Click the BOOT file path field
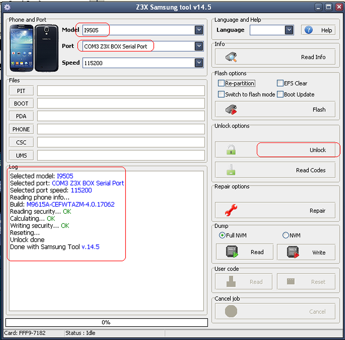The height and width of the screenshot is (340, 345). (121, 103)
